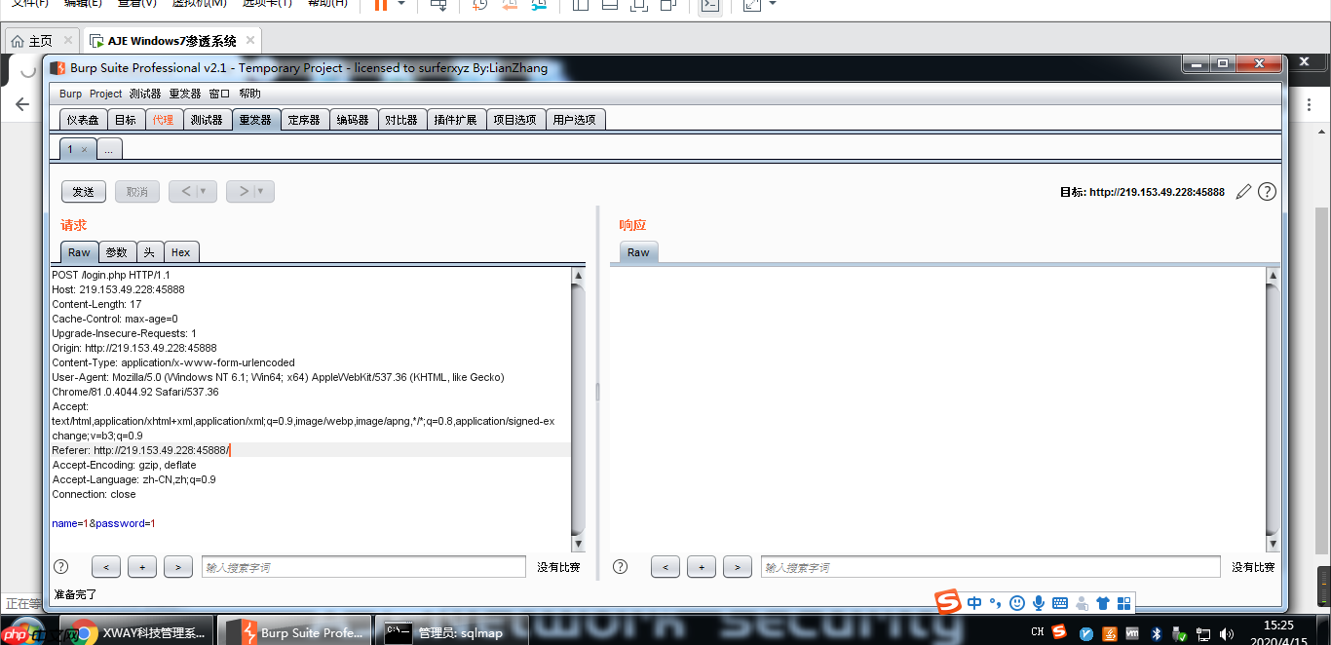Take a VM snapshot from the VMware toolbar
The image size is (1331, 645).
click(x=476, y=7)
